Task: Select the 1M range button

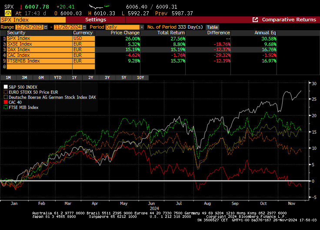Action: (x=8, y=78)
